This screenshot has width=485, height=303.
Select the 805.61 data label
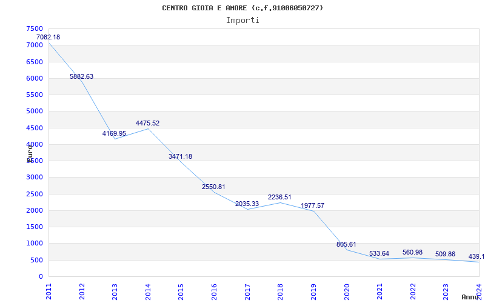(346, 244)
